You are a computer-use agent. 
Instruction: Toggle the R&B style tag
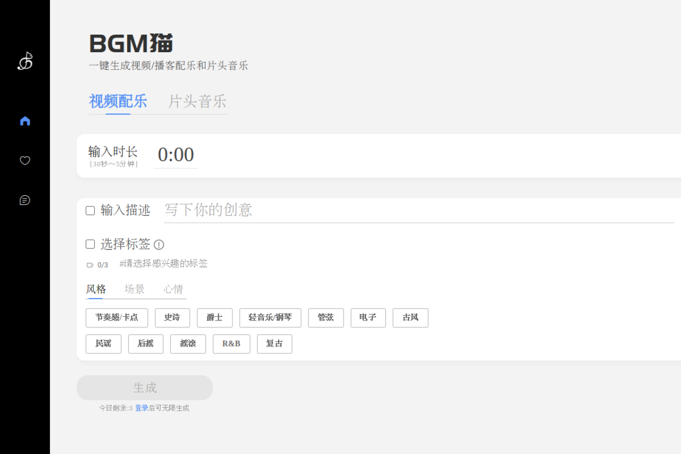coord(231,344)
